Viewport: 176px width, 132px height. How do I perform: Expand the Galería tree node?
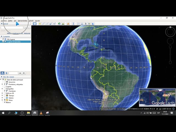point(2,98)
